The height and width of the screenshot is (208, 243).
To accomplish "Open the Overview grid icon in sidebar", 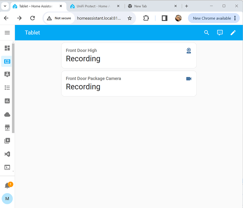I will point(7,48).
